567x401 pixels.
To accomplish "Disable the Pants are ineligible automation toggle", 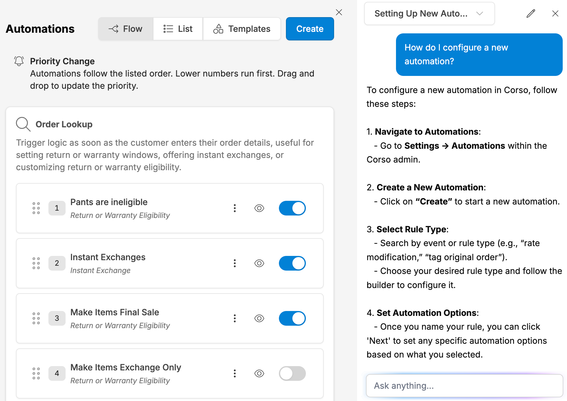I will pyautogui.click(x=292, y=208).
